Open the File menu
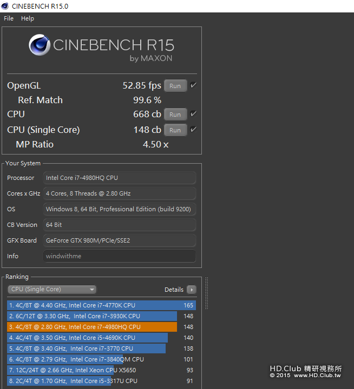The width and height of the screenshot is (354, 389). click(9, 18)
